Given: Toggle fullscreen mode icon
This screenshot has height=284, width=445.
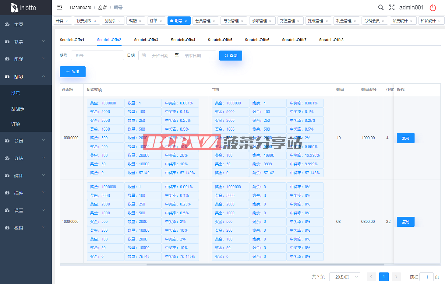Looking at the screenshot, I should point(392,8).
